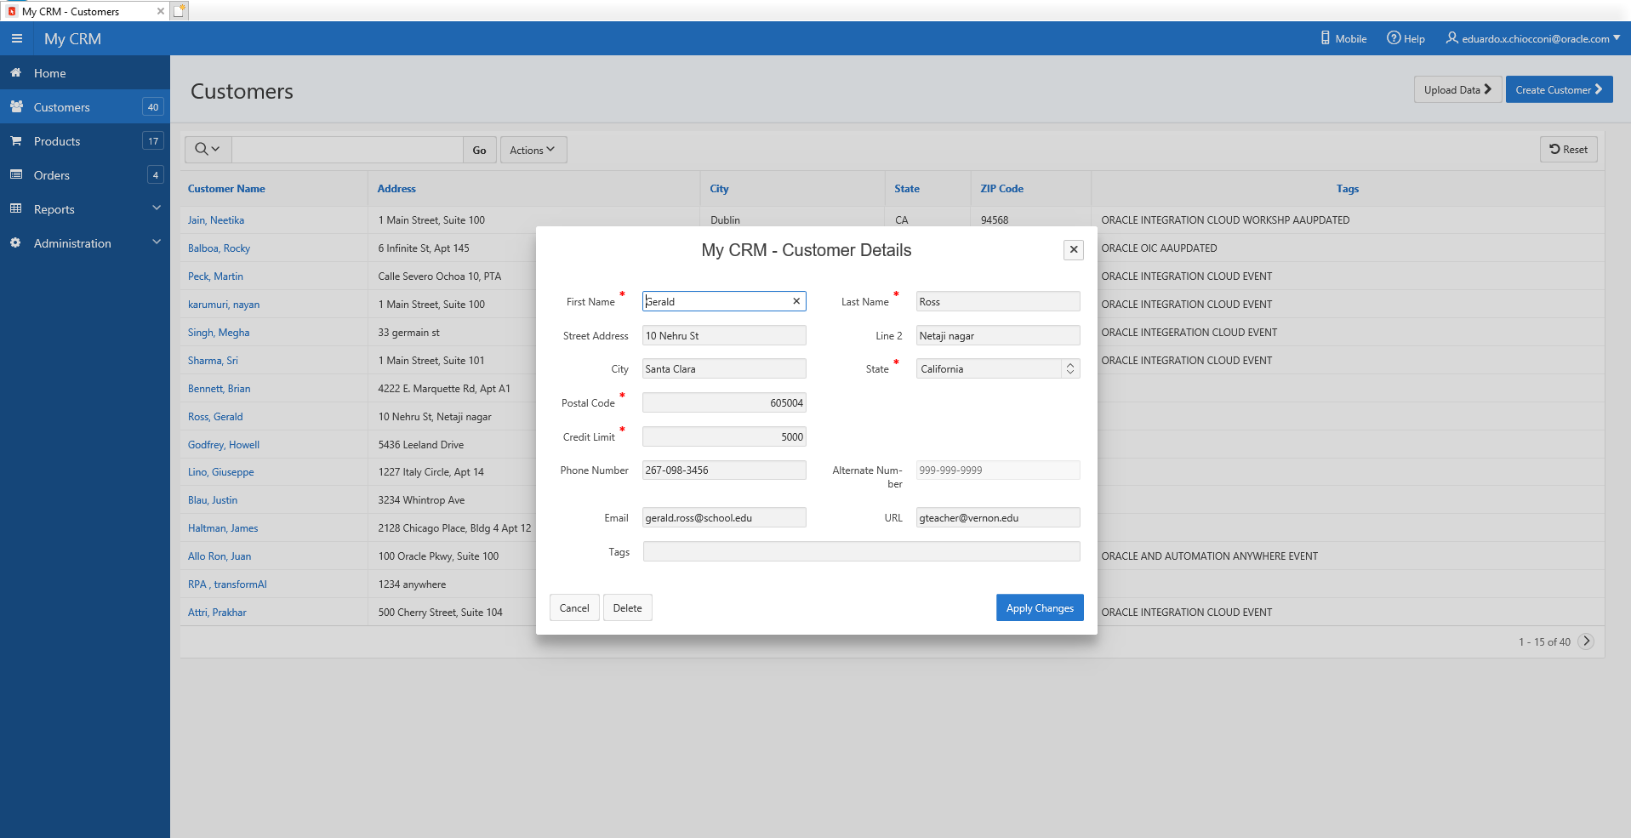Open customer link Jain, Neetika
Image resolution: width=1631 pixels, height=838 pixels.
[x=216, y=220]
